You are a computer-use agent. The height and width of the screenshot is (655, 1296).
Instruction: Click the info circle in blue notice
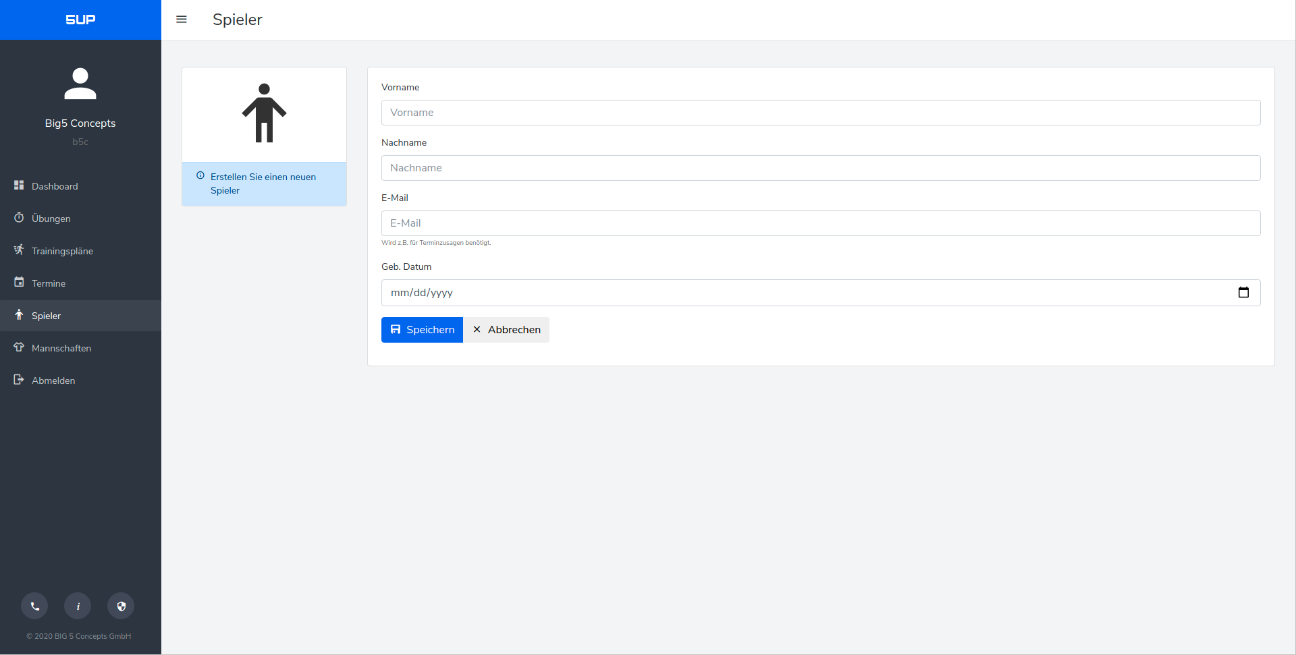click(200, 176)
